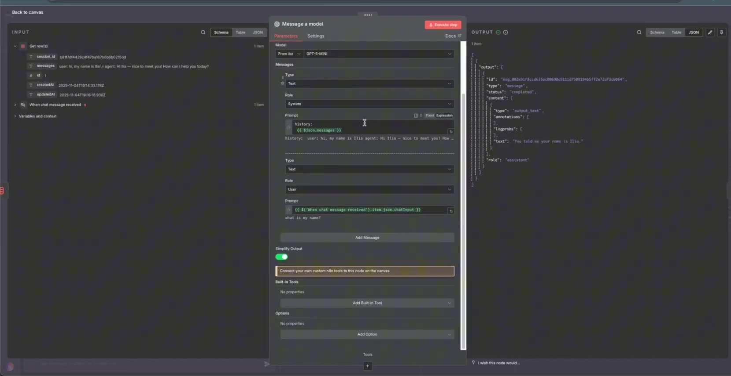Select JSON view in INPUT panel

tap(258, 33)
